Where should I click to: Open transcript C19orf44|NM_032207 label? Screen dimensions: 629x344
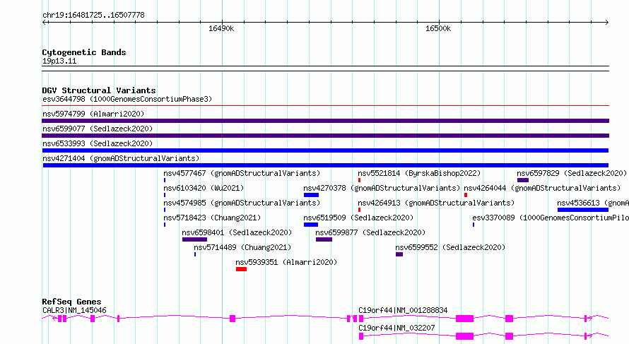pyautogui.click(x=396, y=328)
